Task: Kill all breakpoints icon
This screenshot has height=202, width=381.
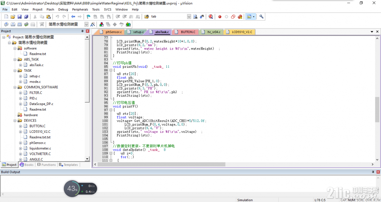Action: (x=240, y=17)
